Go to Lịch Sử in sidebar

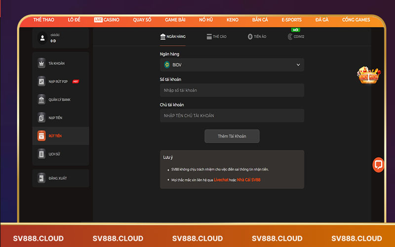click(x=61, y=154)
